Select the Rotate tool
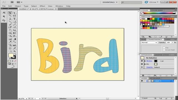The height and width of the screenshot is (100, 178). [x=10, y=30]
